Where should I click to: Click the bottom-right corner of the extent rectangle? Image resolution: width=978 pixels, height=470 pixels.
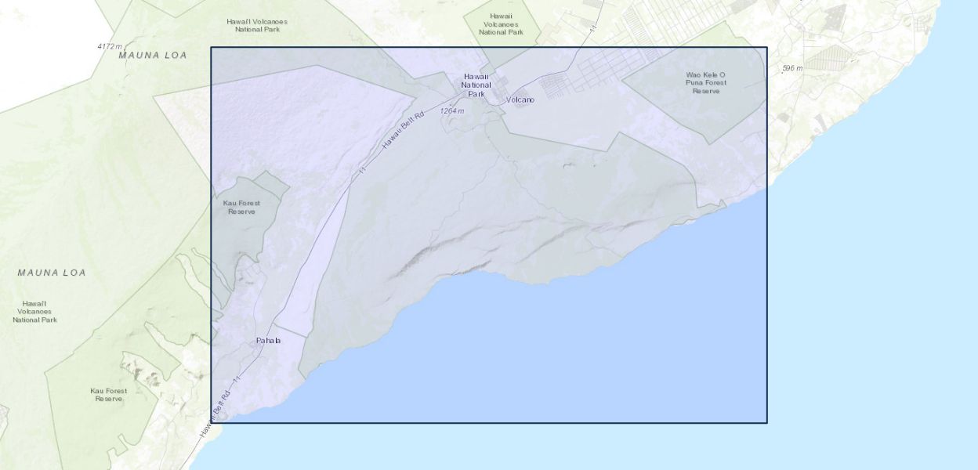point(766,423)
